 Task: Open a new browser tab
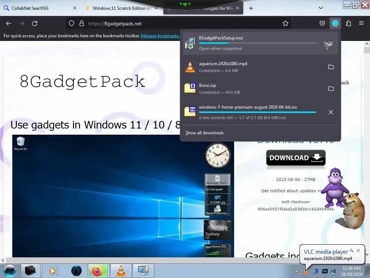(251, 8)
